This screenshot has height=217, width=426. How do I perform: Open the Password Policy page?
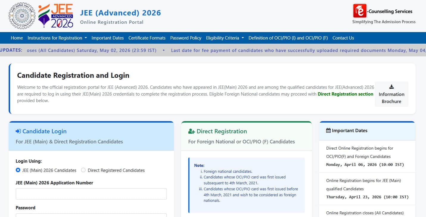[x=186, y=38]
